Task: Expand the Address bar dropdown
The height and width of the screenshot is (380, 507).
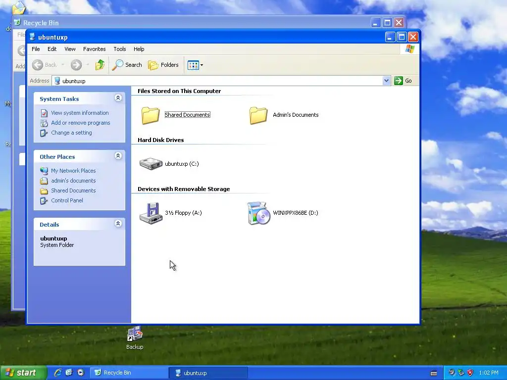Action: (386, 81)
